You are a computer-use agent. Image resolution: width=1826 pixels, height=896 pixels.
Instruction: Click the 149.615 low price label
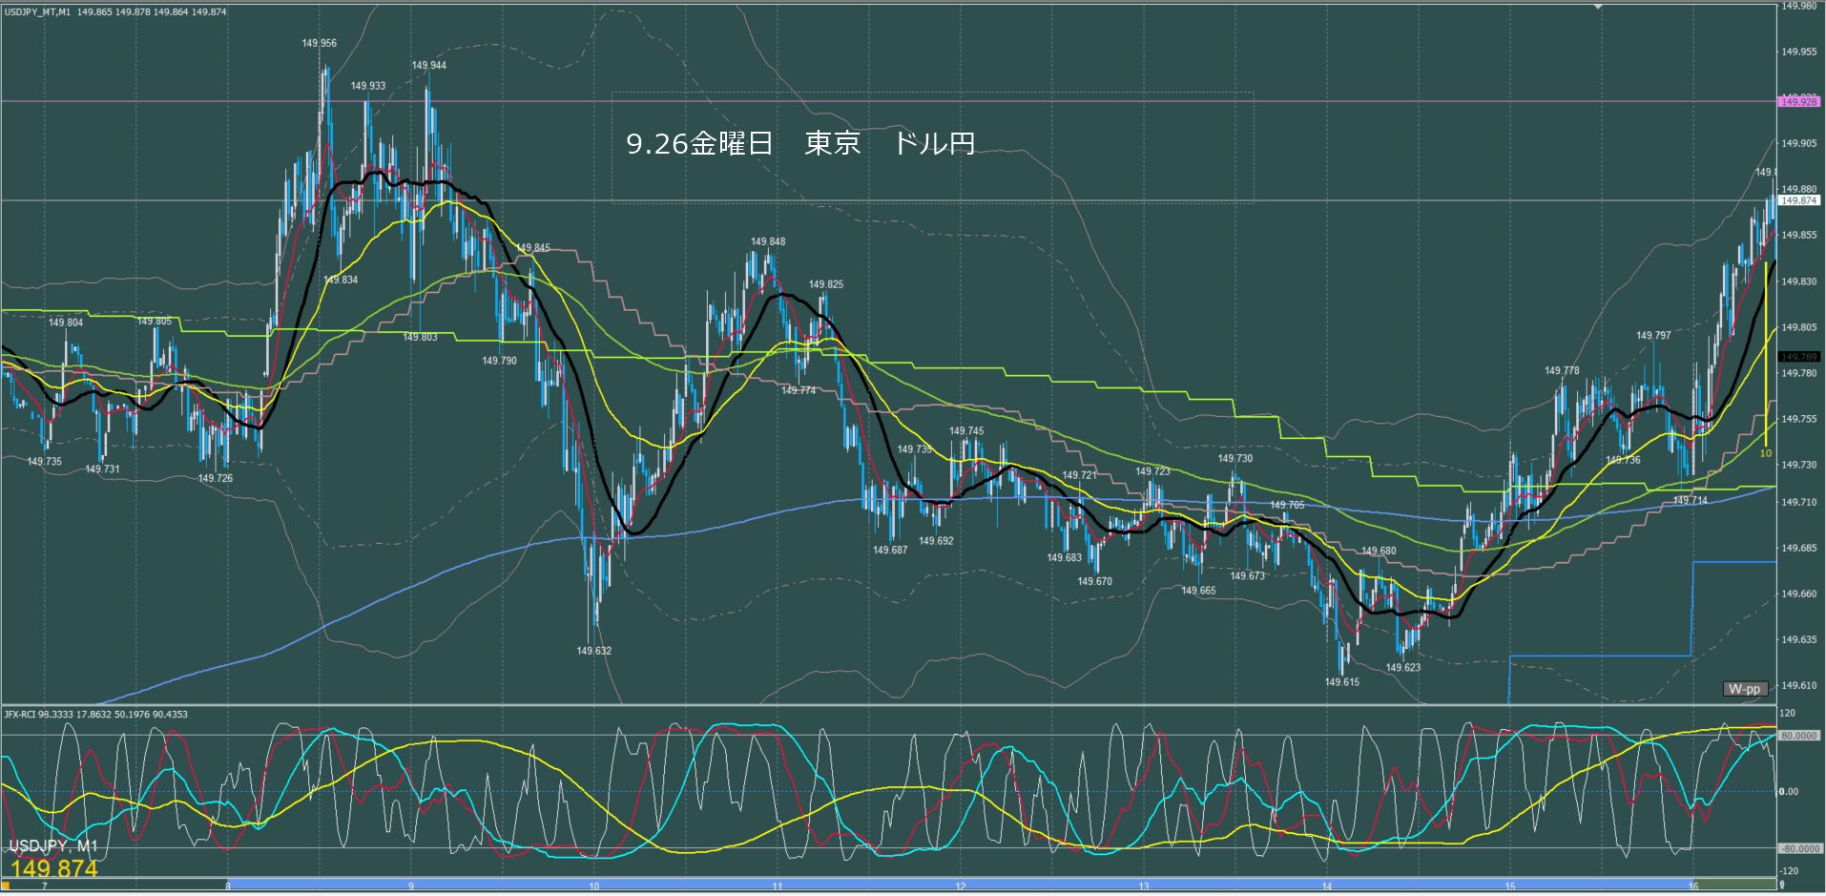(1341, 682)
